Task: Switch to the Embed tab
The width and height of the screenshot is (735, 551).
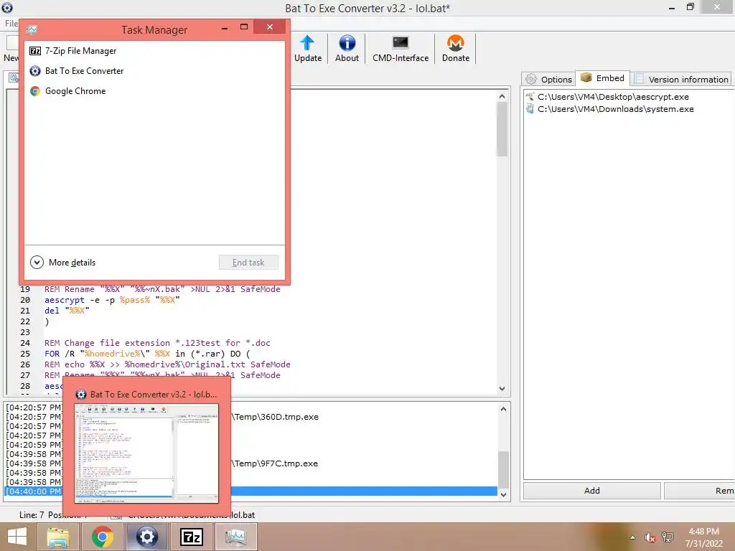Action: [602, 77]
